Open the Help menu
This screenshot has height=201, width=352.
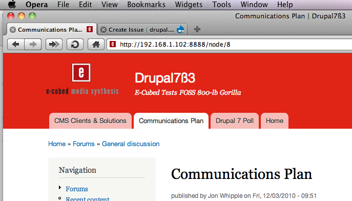coord(285,5)
